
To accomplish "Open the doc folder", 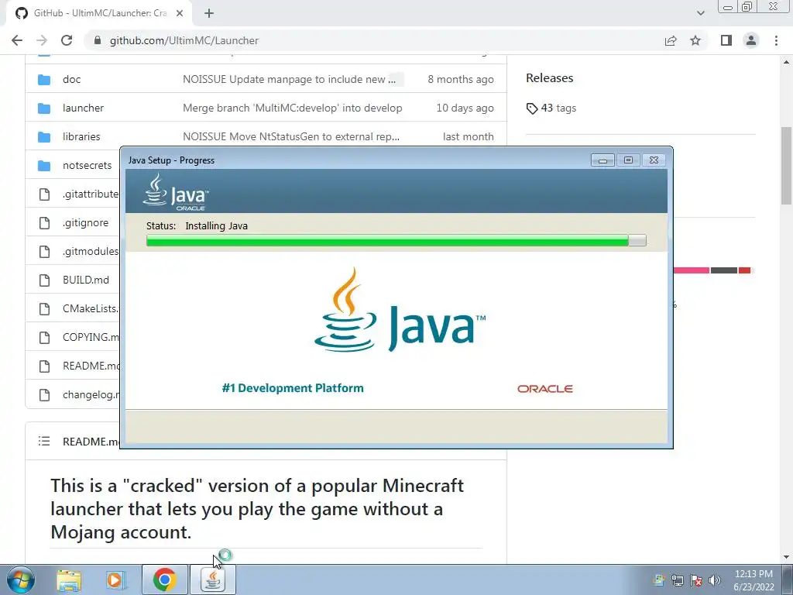I will coord(71,80).
